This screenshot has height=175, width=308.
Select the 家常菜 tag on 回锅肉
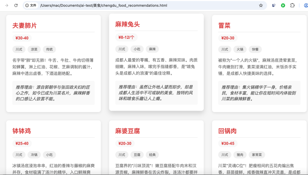[257, 155]
